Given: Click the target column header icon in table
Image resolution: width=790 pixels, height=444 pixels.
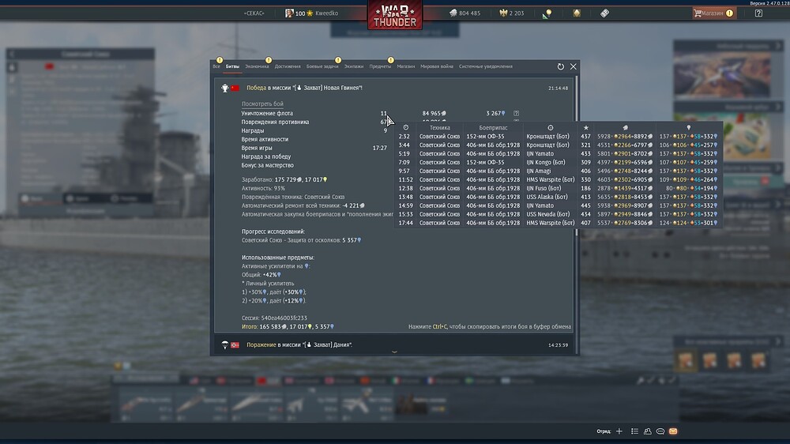Looking at the screenshot, I should [x=550, y=128].
